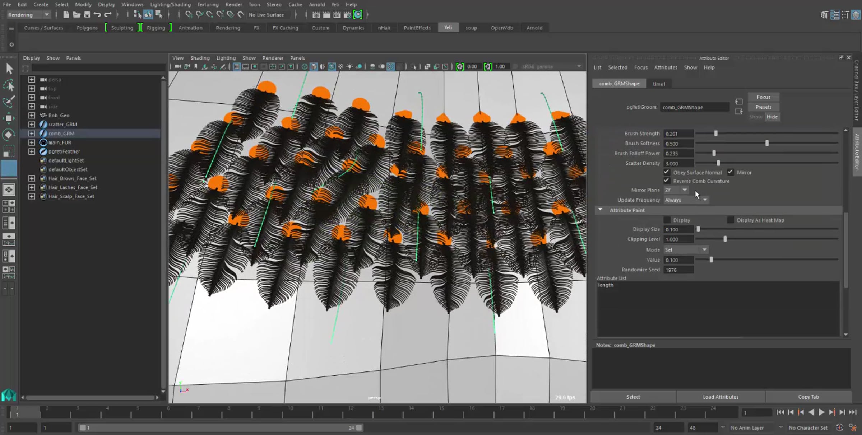Image resolution: width=862 pixels, height=435 pixels.
Task: Click the New Scene file icon
Action: [x=66, y=15]
